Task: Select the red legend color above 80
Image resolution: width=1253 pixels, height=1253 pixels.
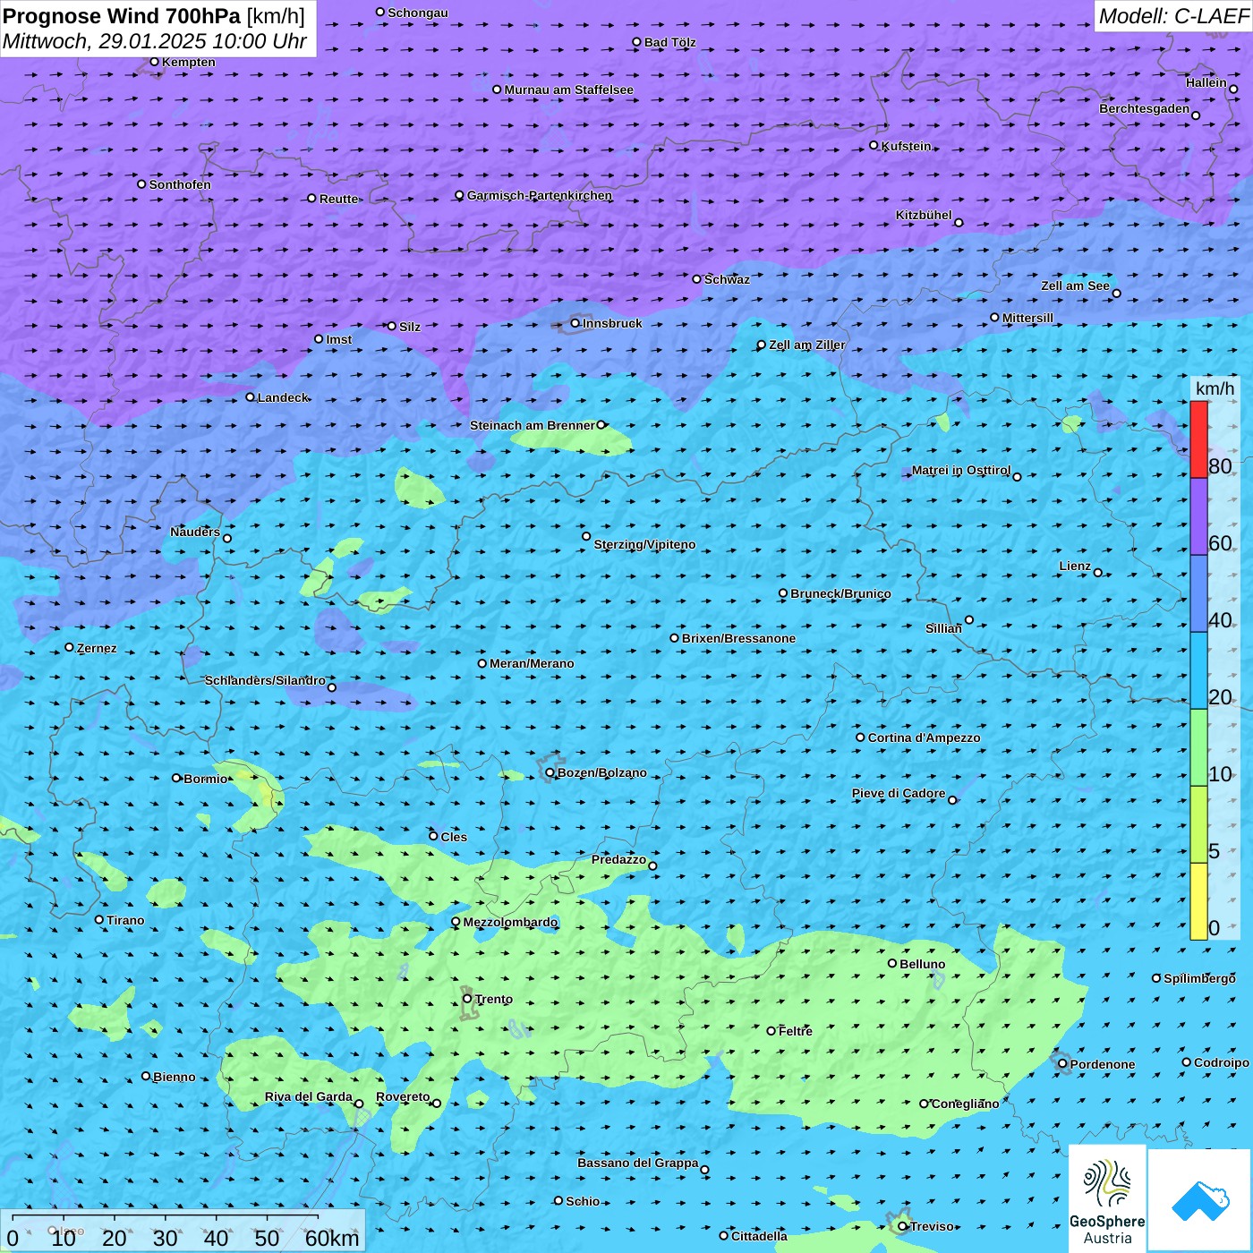Action: pyautogui.click(x=1198, y=439)
